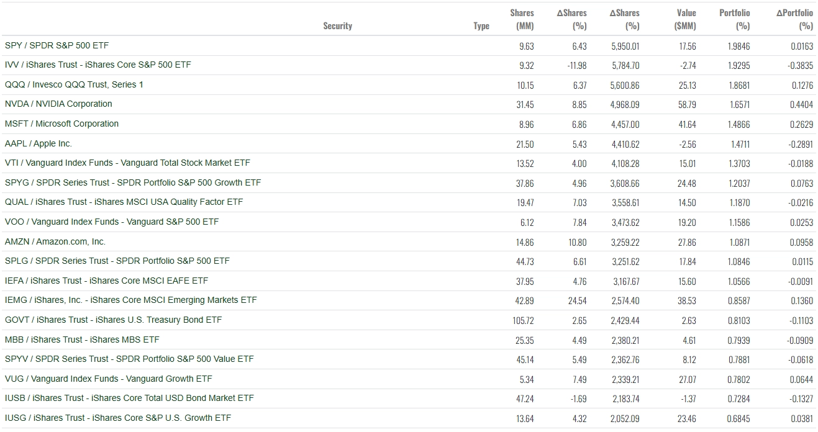Select AMZN share change 10.80
The width and height of the screenshot is (818, 432).
coord(578,242)
